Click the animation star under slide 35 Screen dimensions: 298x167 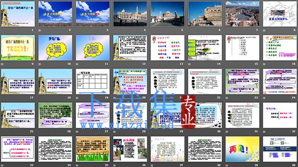coord(77,166)
